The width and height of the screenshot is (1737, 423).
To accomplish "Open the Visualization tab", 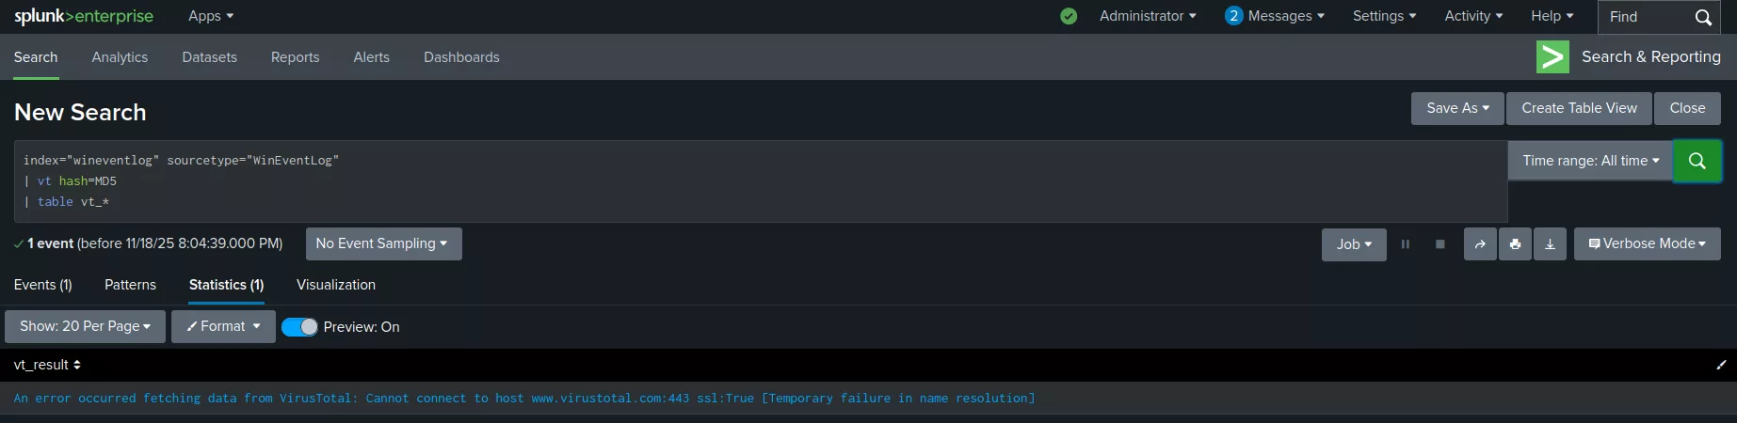I will [336, 285].
